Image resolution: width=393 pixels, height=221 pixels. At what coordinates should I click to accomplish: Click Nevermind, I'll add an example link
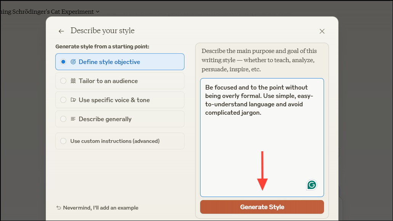(100, 208)
